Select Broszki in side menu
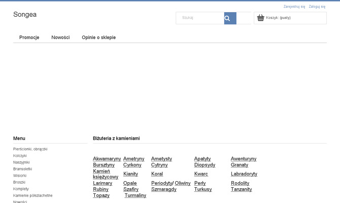 tap(19, 182)
